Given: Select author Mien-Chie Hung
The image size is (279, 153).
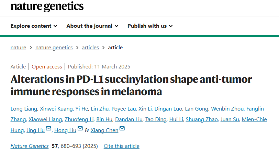Looking at the screenshot, I should coord(254,119).
